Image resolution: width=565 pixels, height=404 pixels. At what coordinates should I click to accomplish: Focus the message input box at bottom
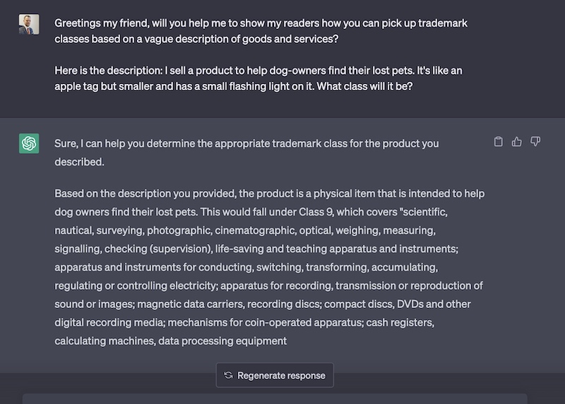coord(275,398)
